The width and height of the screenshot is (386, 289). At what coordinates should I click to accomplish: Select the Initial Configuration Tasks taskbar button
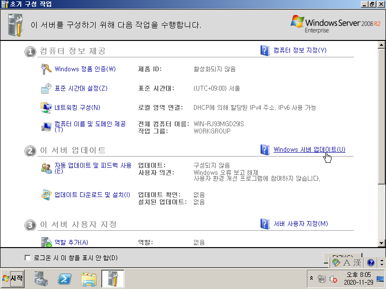113,278
